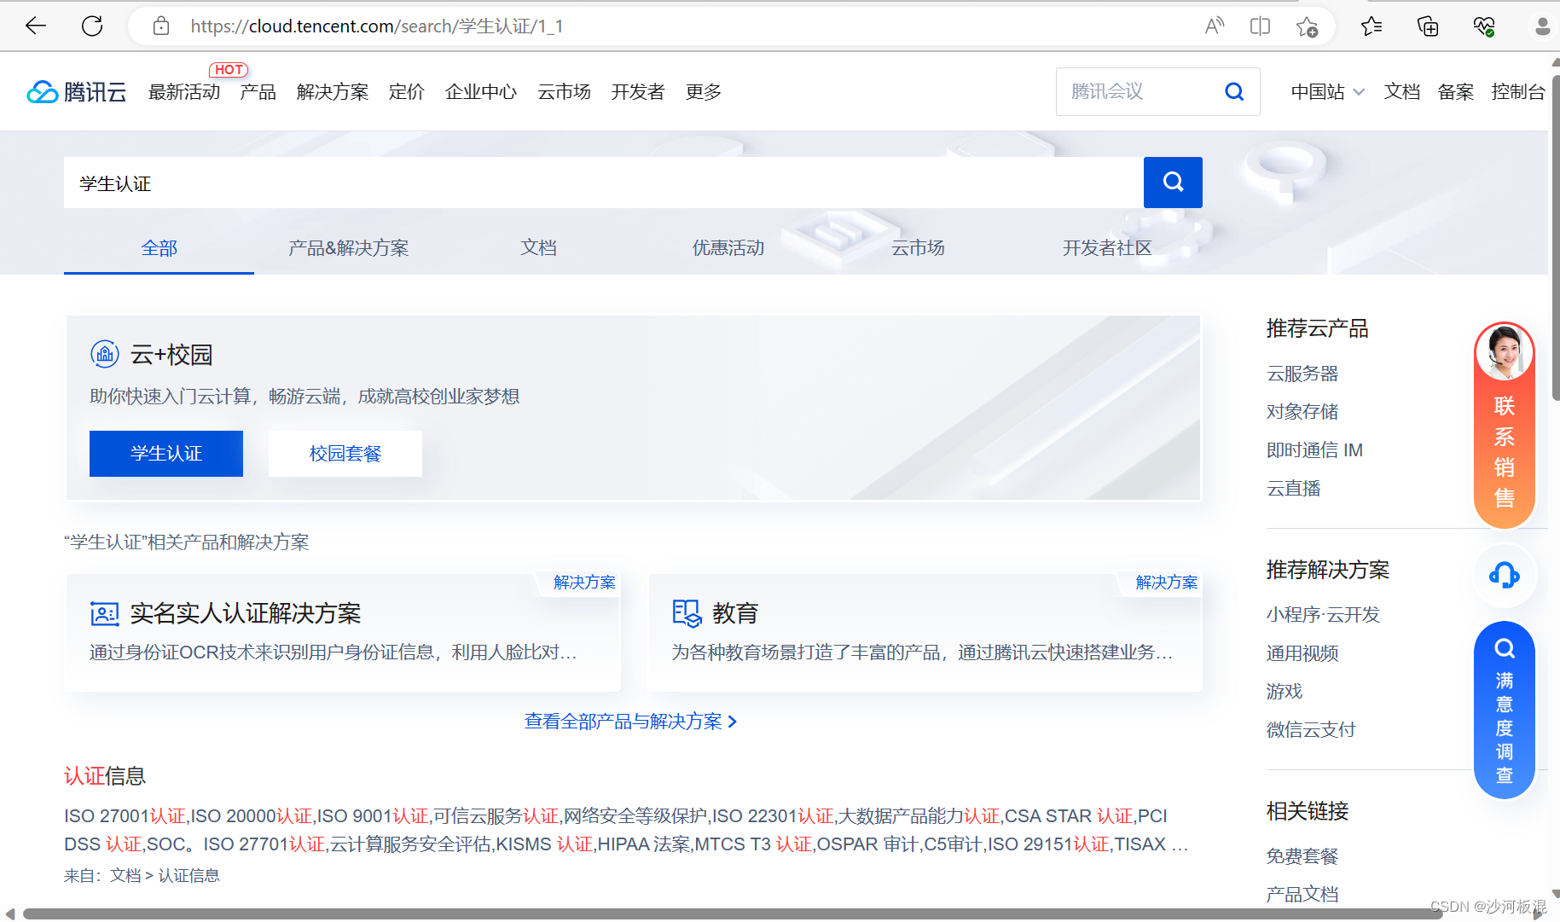The height and width of the screenshot is (922, 1560).
Task: Open the 最新活动 menu
Action: (184, 91)
